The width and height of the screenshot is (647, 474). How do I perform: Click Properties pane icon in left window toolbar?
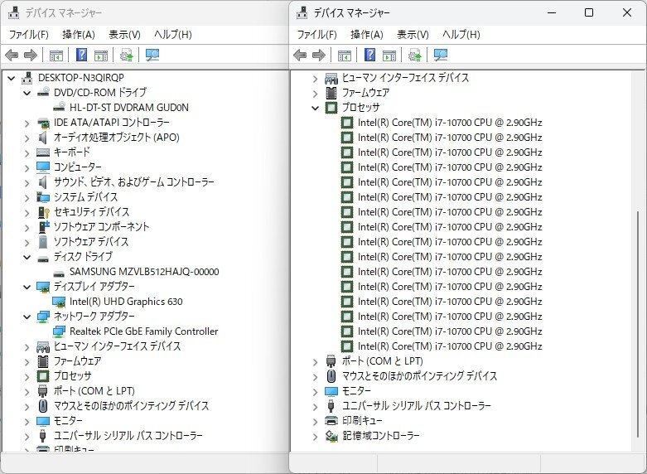tap(101, 55)
